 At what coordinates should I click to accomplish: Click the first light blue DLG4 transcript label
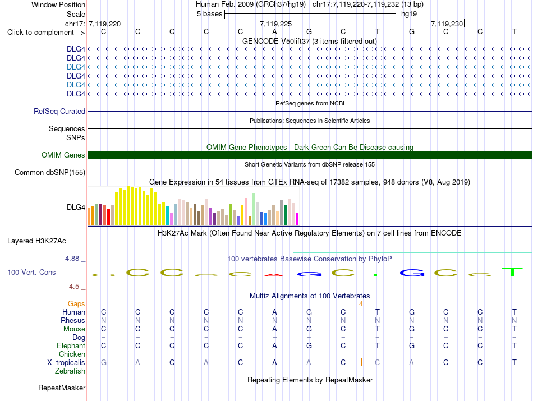point(76,67)
